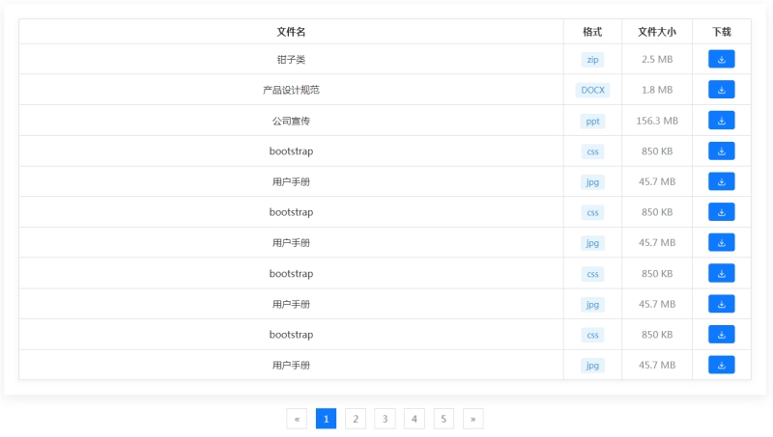Select the active page 1 button

pos(326,419)
